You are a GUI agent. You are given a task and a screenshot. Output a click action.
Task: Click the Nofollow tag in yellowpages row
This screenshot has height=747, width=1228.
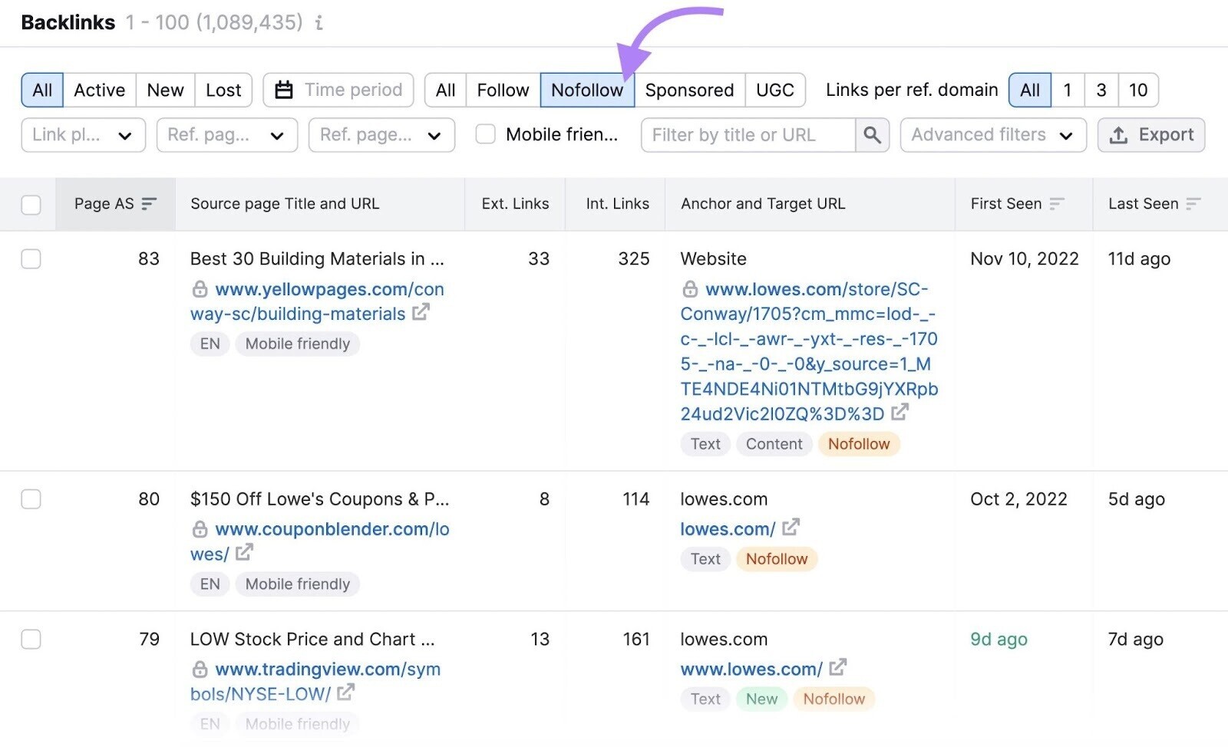tap(859, 444)
